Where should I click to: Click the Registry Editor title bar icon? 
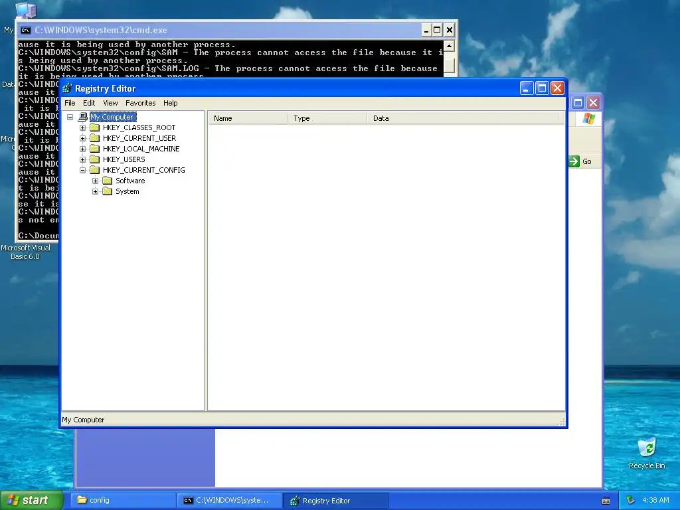67,88
